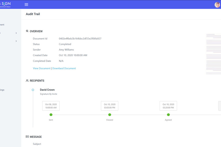Click the Viewed step label
This screenshot has width=221, height=147.
point(110,120)
